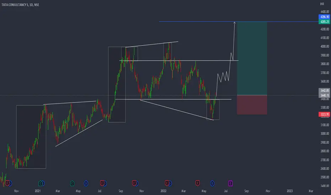Screen dimensions: 331x195
Task: Click the 2023 label on the time axis
Action: coord(290,191)
